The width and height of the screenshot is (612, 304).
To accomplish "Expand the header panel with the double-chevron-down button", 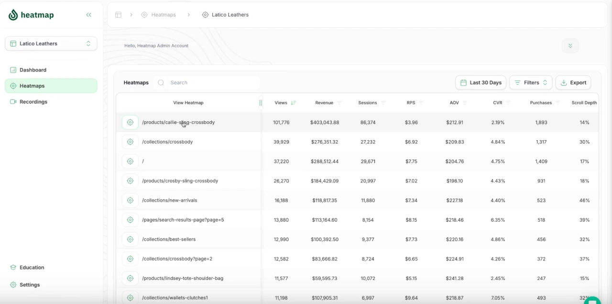I will [570, 46].
